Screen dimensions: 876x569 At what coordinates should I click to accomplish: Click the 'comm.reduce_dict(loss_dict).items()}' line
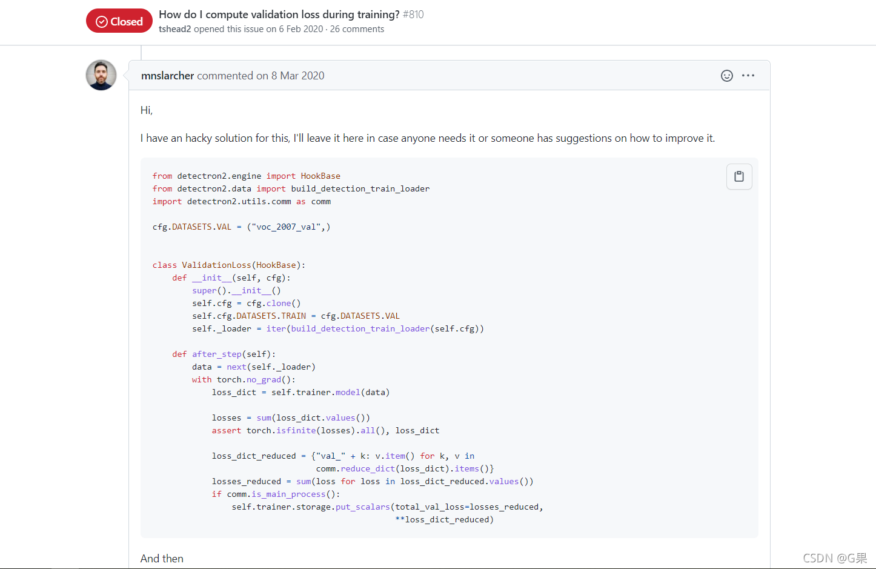point(405,468)
